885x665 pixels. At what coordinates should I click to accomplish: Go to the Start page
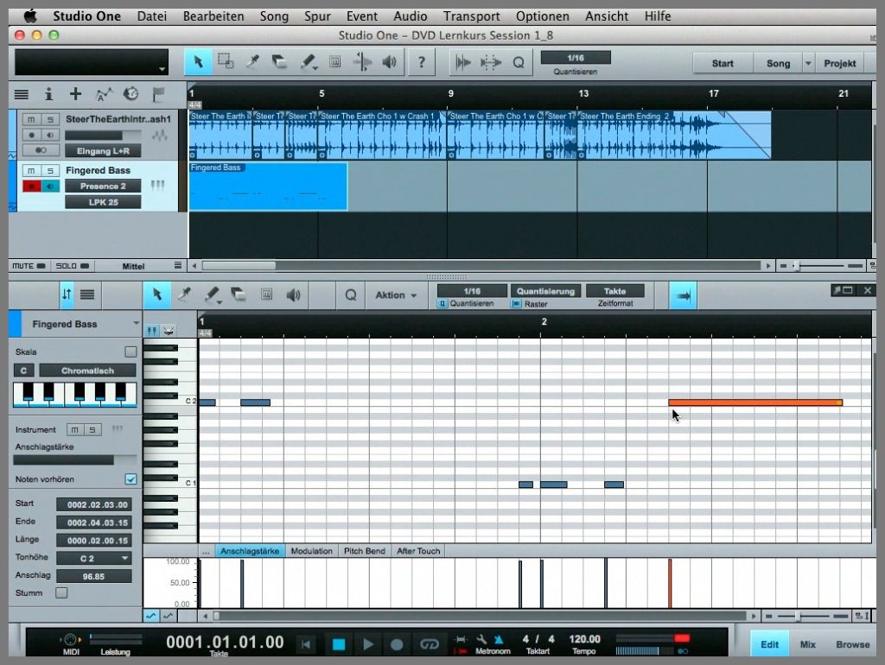(723, 63)
